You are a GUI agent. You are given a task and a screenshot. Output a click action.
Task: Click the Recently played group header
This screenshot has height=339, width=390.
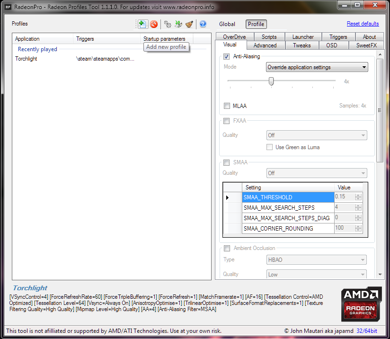(37, 49)
